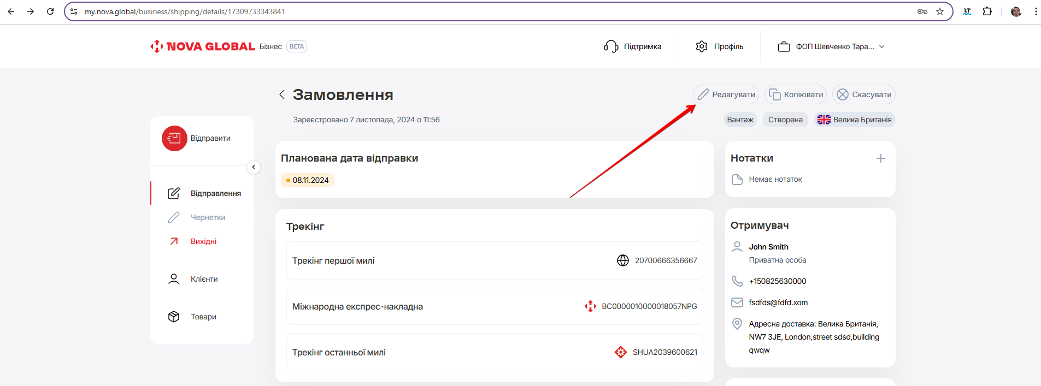Click Копіювати to duplicate order

[x=796, y=94]
